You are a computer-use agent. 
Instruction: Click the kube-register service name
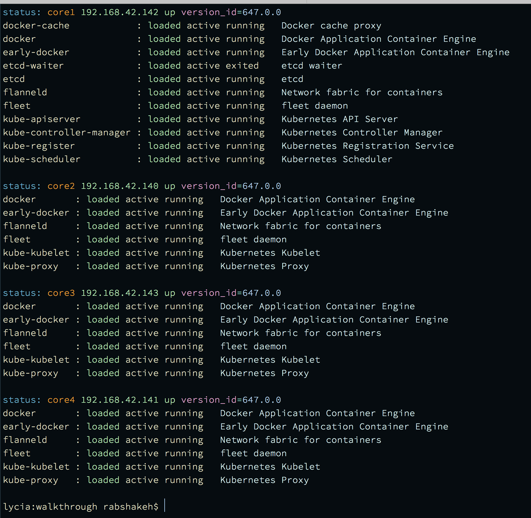[x=39, y=146]
